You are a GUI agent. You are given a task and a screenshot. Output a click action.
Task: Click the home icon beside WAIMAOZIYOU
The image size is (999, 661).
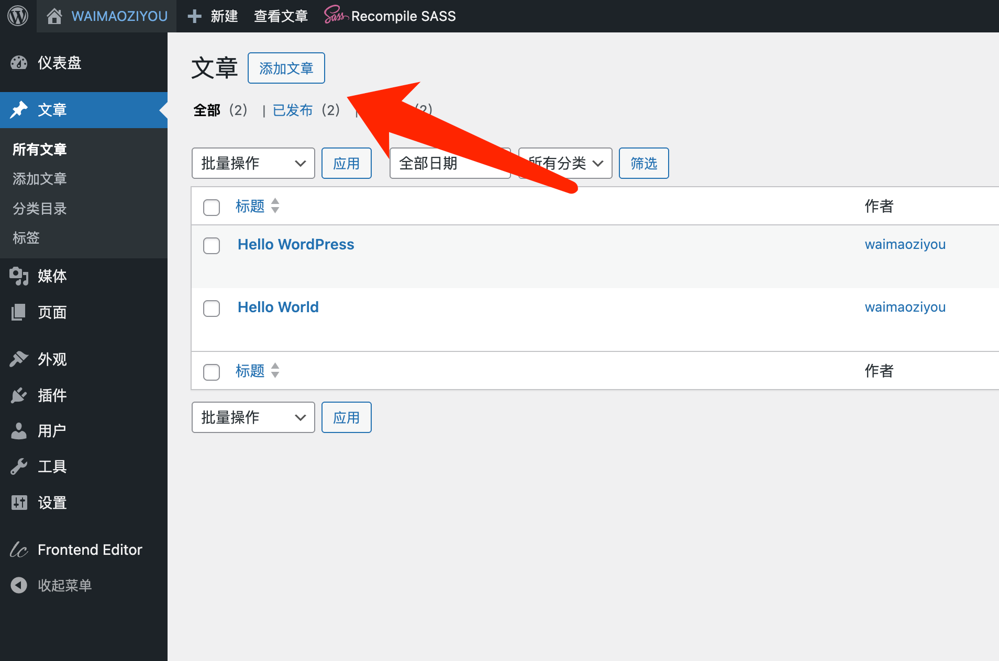(54, 16)
